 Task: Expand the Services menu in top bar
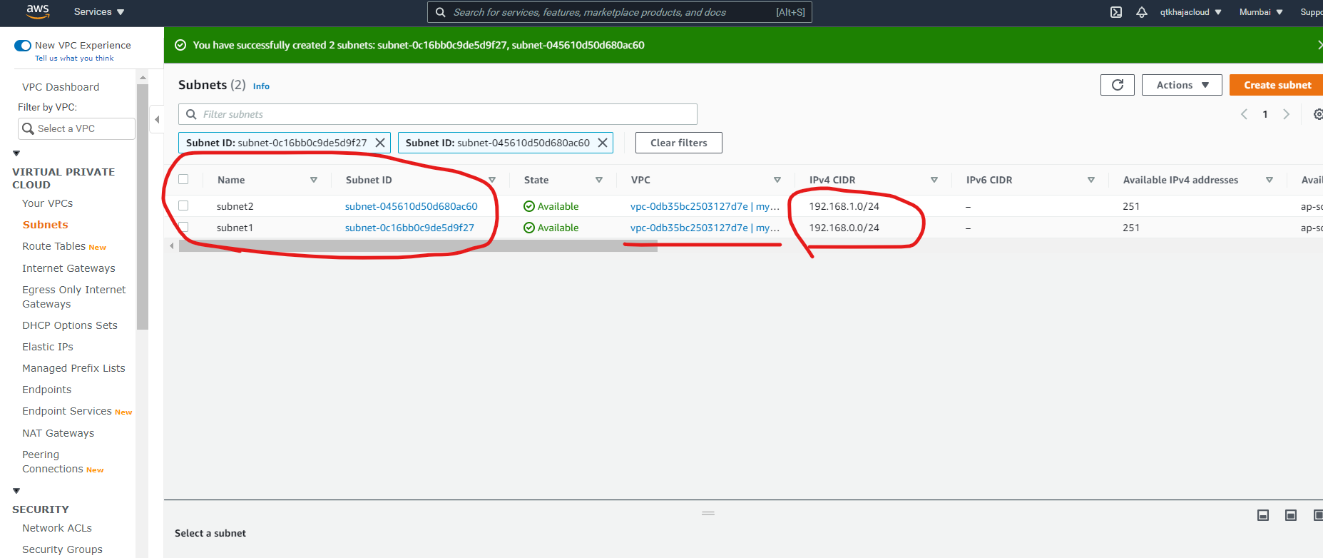[x=99, y=12]
